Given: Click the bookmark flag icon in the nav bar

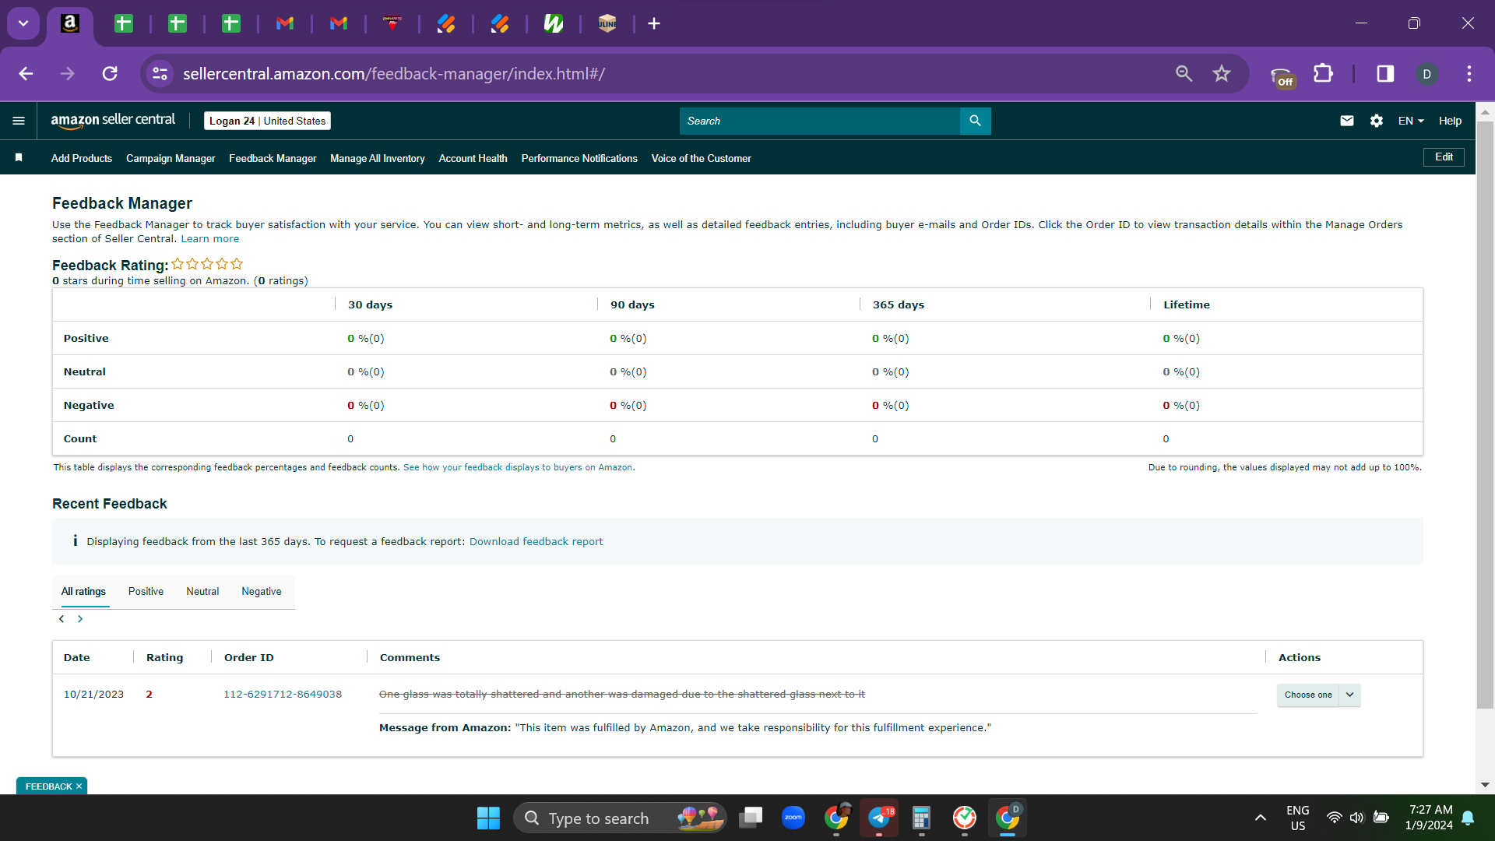Looking at the screenshot, I should point(19,157).
